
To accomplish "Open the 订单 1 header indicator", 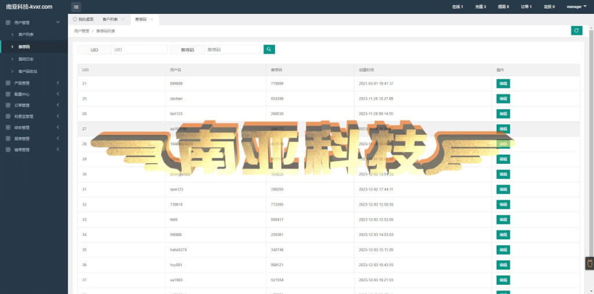I will pos(526,7).
